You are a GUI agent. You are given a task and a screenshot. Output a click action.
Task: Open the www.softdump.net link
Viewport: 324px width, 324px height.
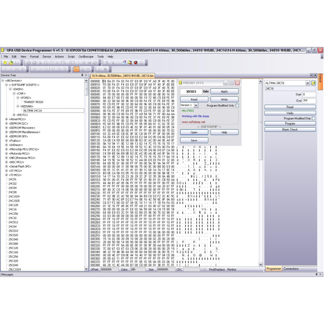click(x=193, y=122)
